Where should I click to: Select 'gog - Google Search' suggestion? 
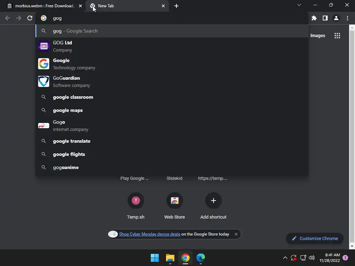(x=172, y=31)
